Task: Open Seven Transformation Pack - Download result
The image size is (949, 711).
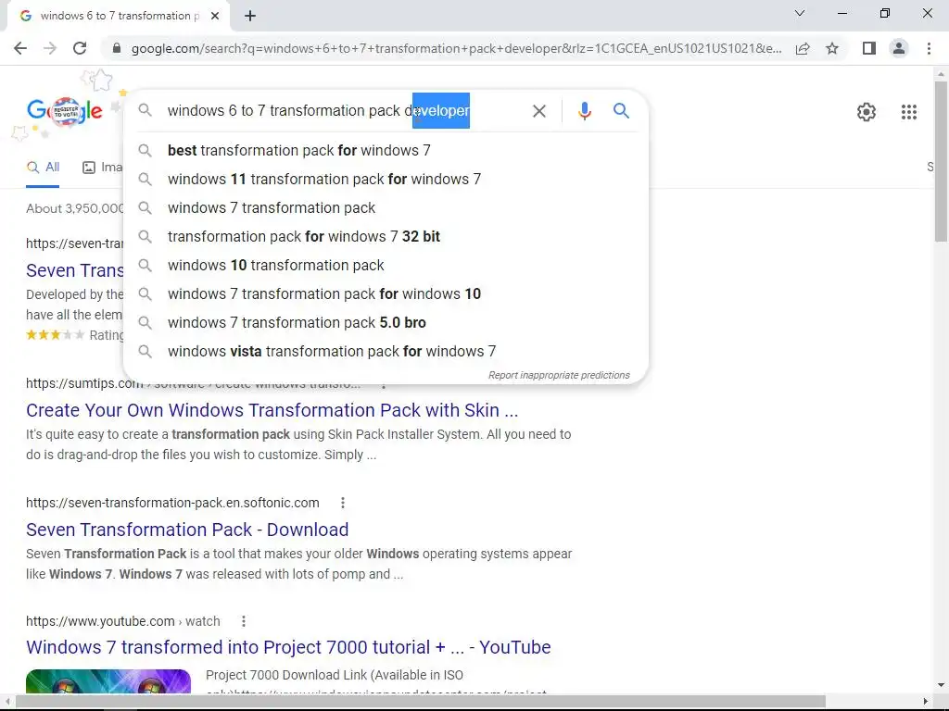Action: [187, 530]
